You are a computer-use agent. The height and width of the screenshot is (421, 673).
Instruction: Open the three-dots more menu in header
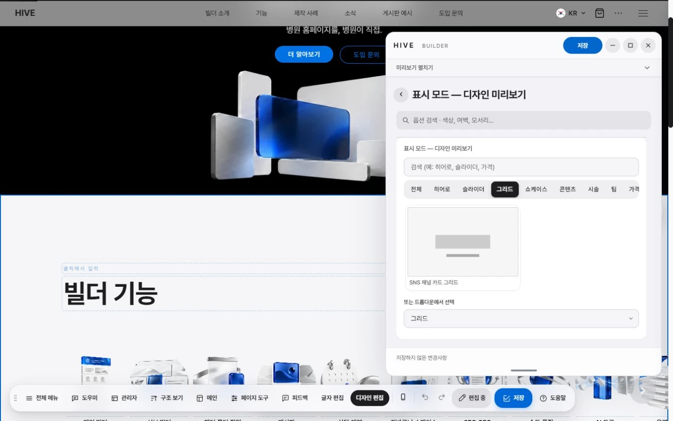pyautogui.click(x=618, y=13)
